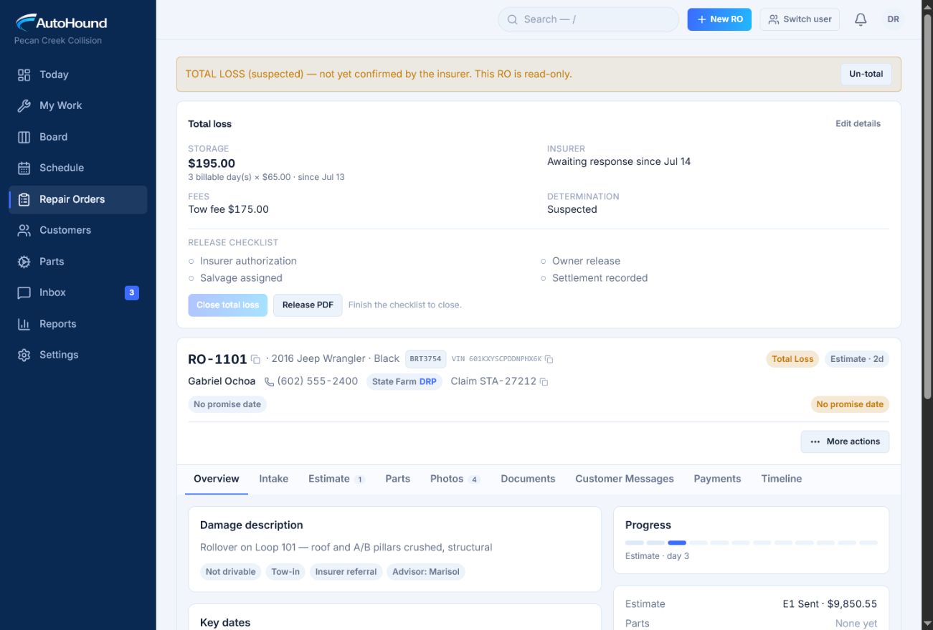Click Close total loss button
Screen dimensions: 933x630
(x=227, y=305)
